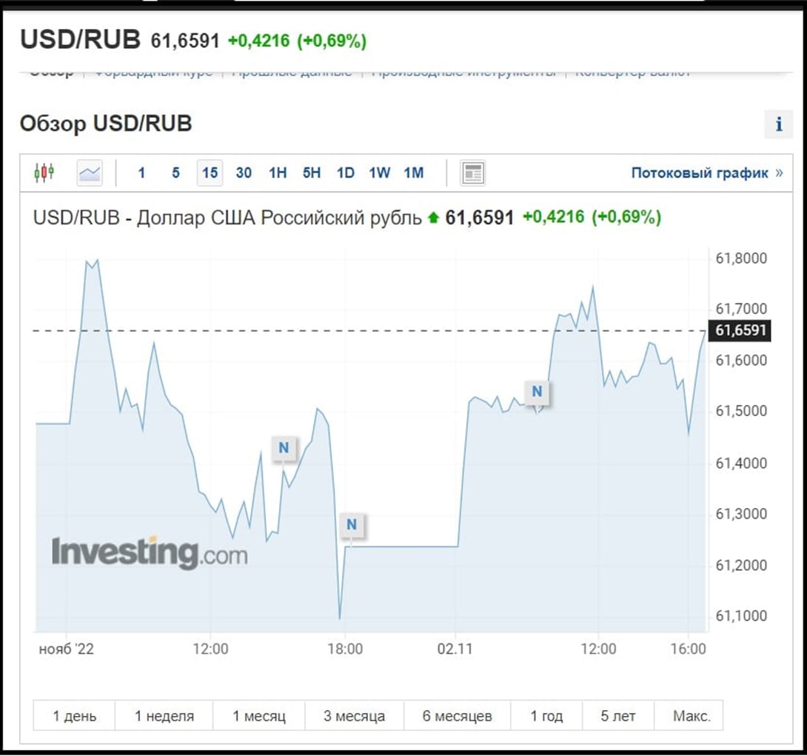This screenshot has width=807, height=756.
Task: Choose the 1W chart interval
Action: (379, 173)
